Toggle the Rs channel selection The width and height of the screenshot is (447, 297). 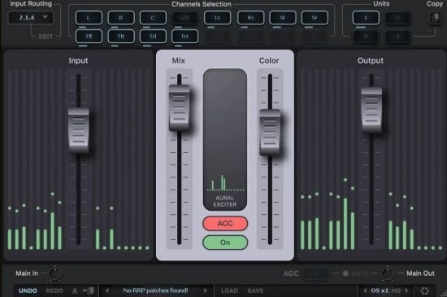(250, 18)
